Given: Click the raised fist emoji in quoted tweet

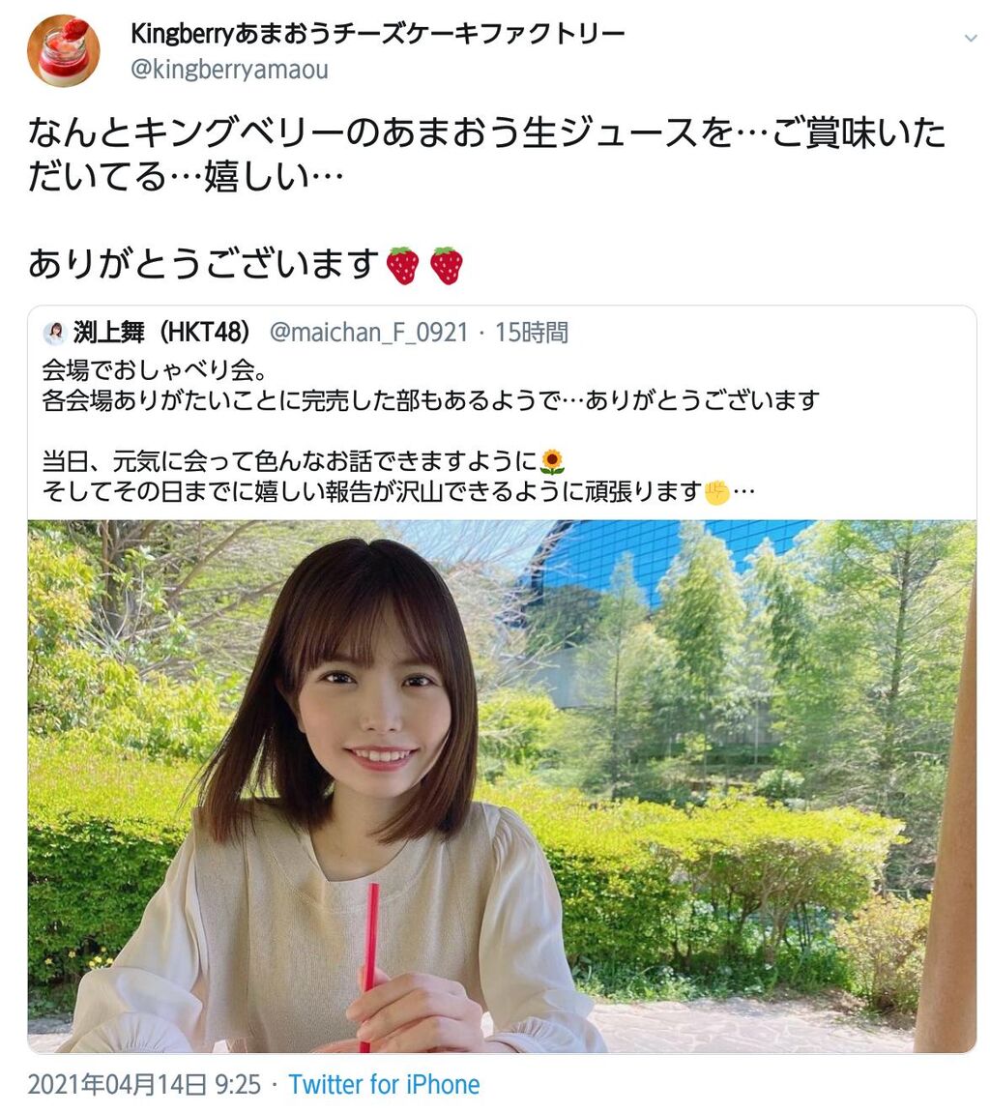Looking at the screenshot, I should (716, 492).
